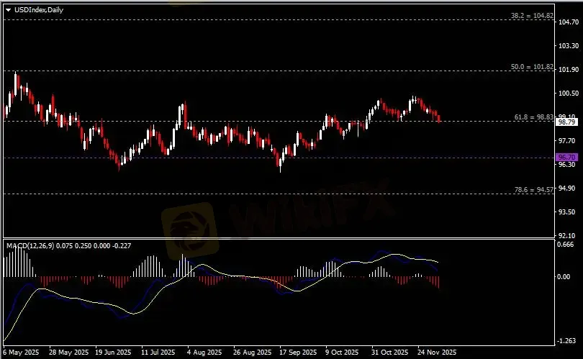
Task: Click the 93.50 price axis value
Action: click(566, 212)
